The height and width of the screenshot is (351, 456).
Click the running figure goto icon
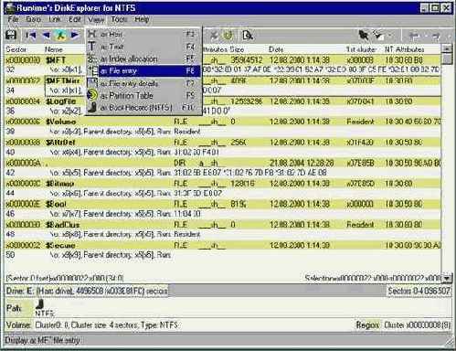(60, 35)
